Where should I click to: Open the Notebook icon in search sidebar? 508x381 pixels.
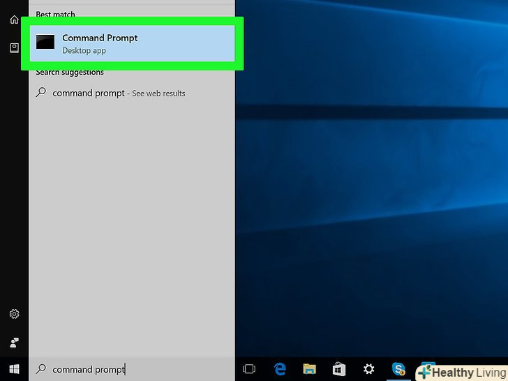14,47
